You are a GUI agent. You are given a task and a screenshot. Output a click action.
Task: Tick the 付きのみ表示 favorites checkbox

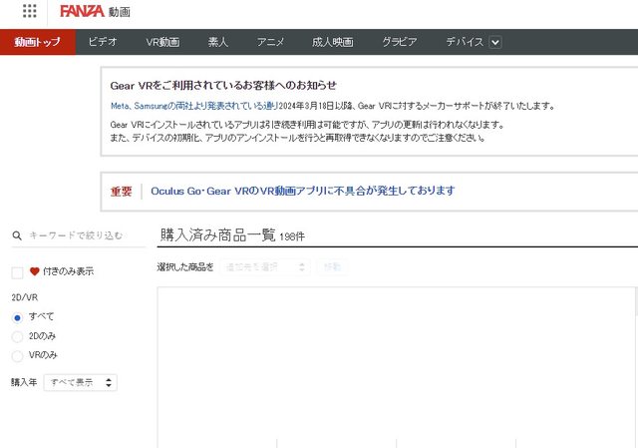coord(17,271)
